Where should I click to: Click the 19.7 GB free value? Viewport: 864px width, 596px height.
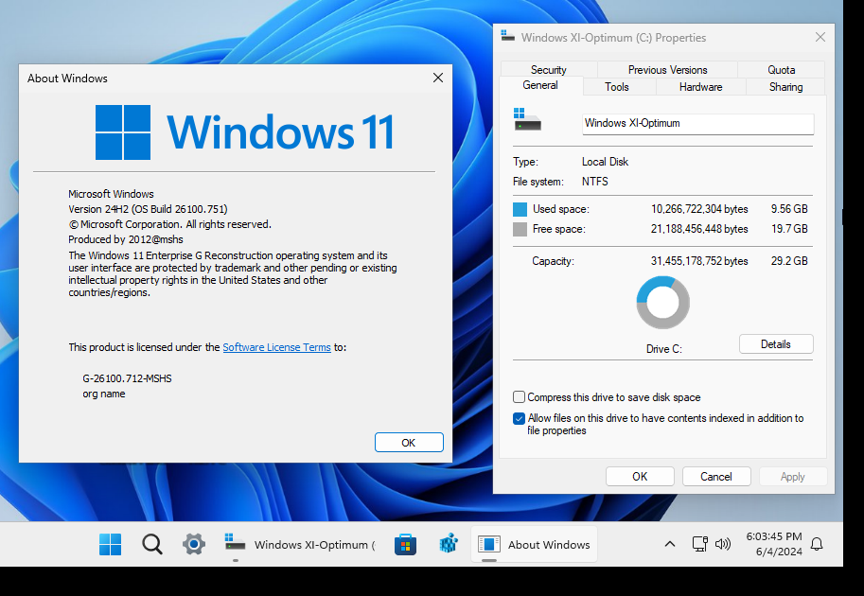pyautogui.click(x=789, y=229)
